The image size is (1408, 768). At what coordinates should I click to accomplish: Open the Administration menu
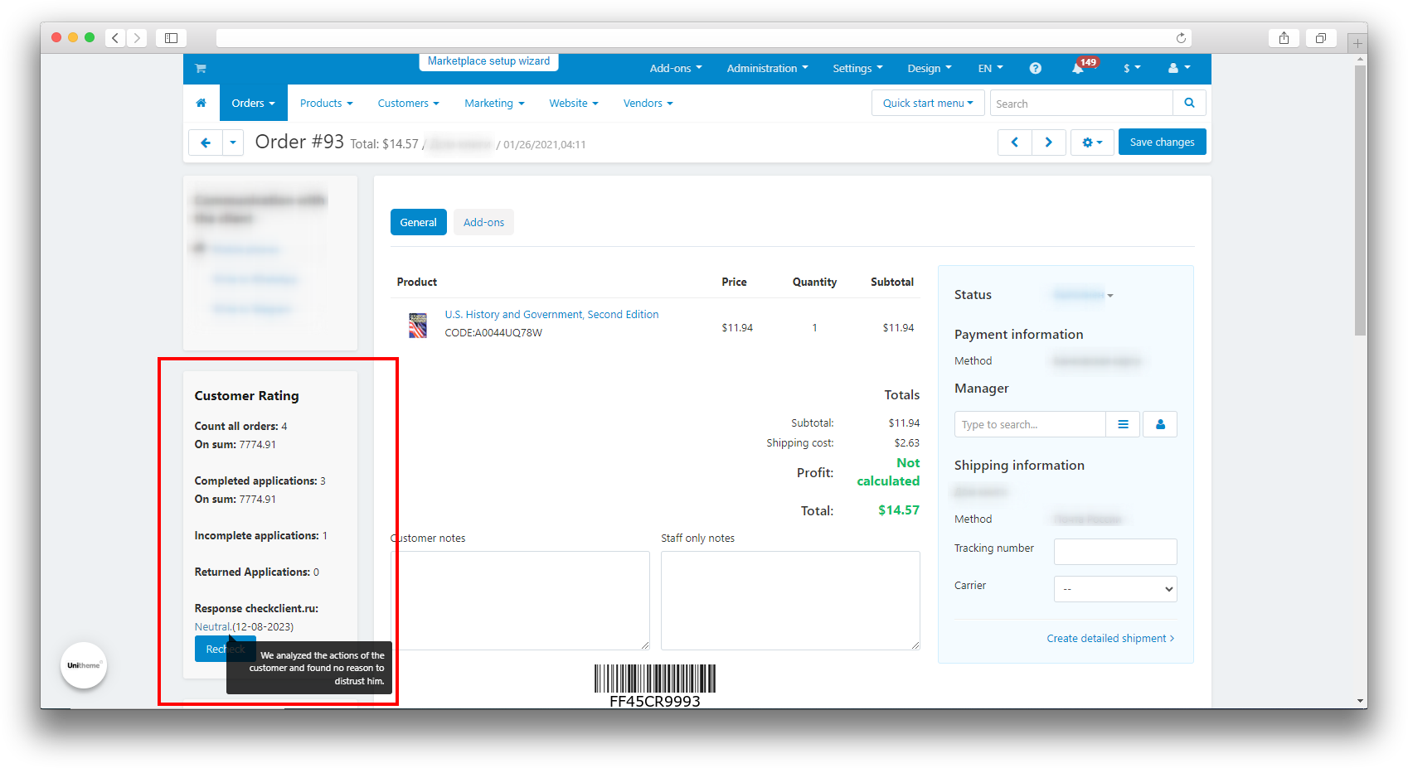click(x=767, y=69)
